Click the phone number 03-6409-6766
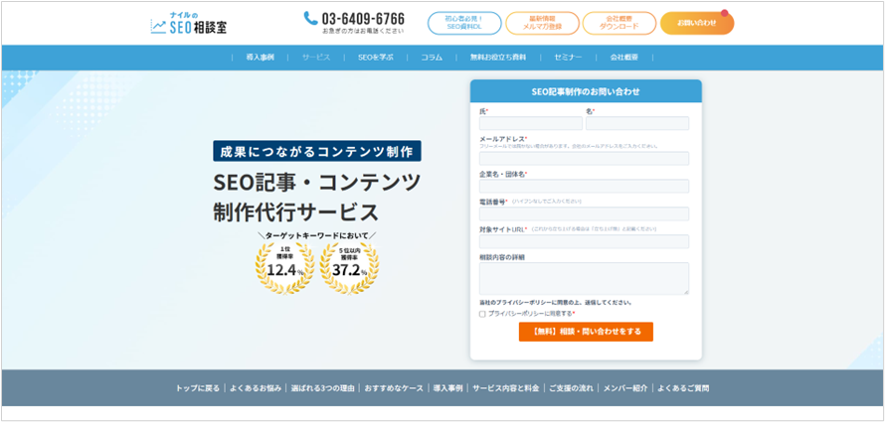 pos(363,18)
